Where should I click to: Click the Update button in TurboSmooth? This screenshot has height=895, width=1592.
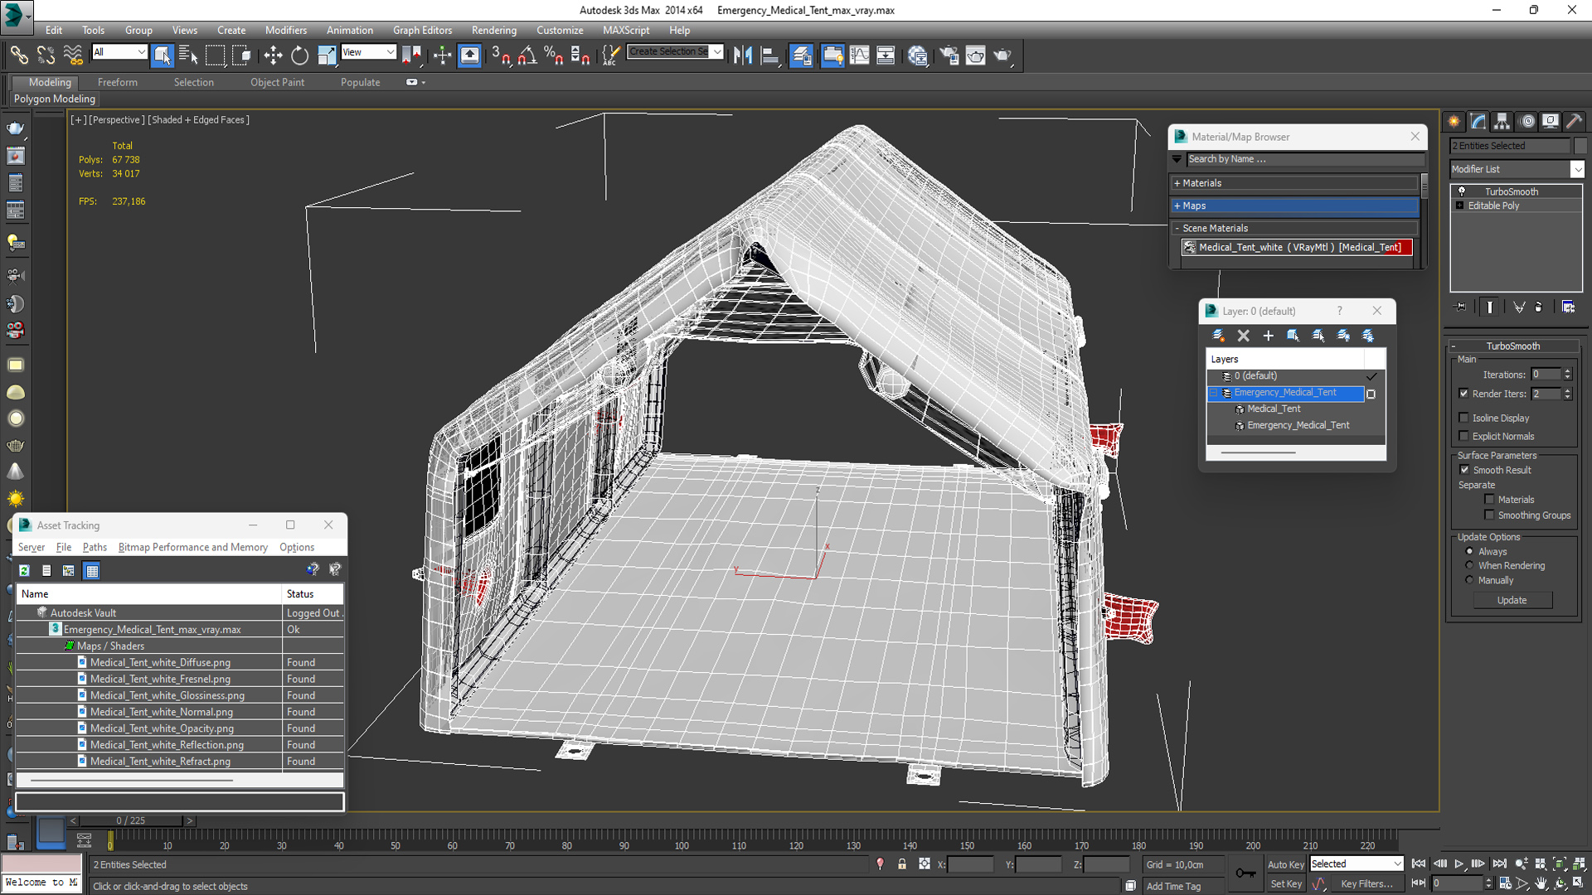point(1512,600)
